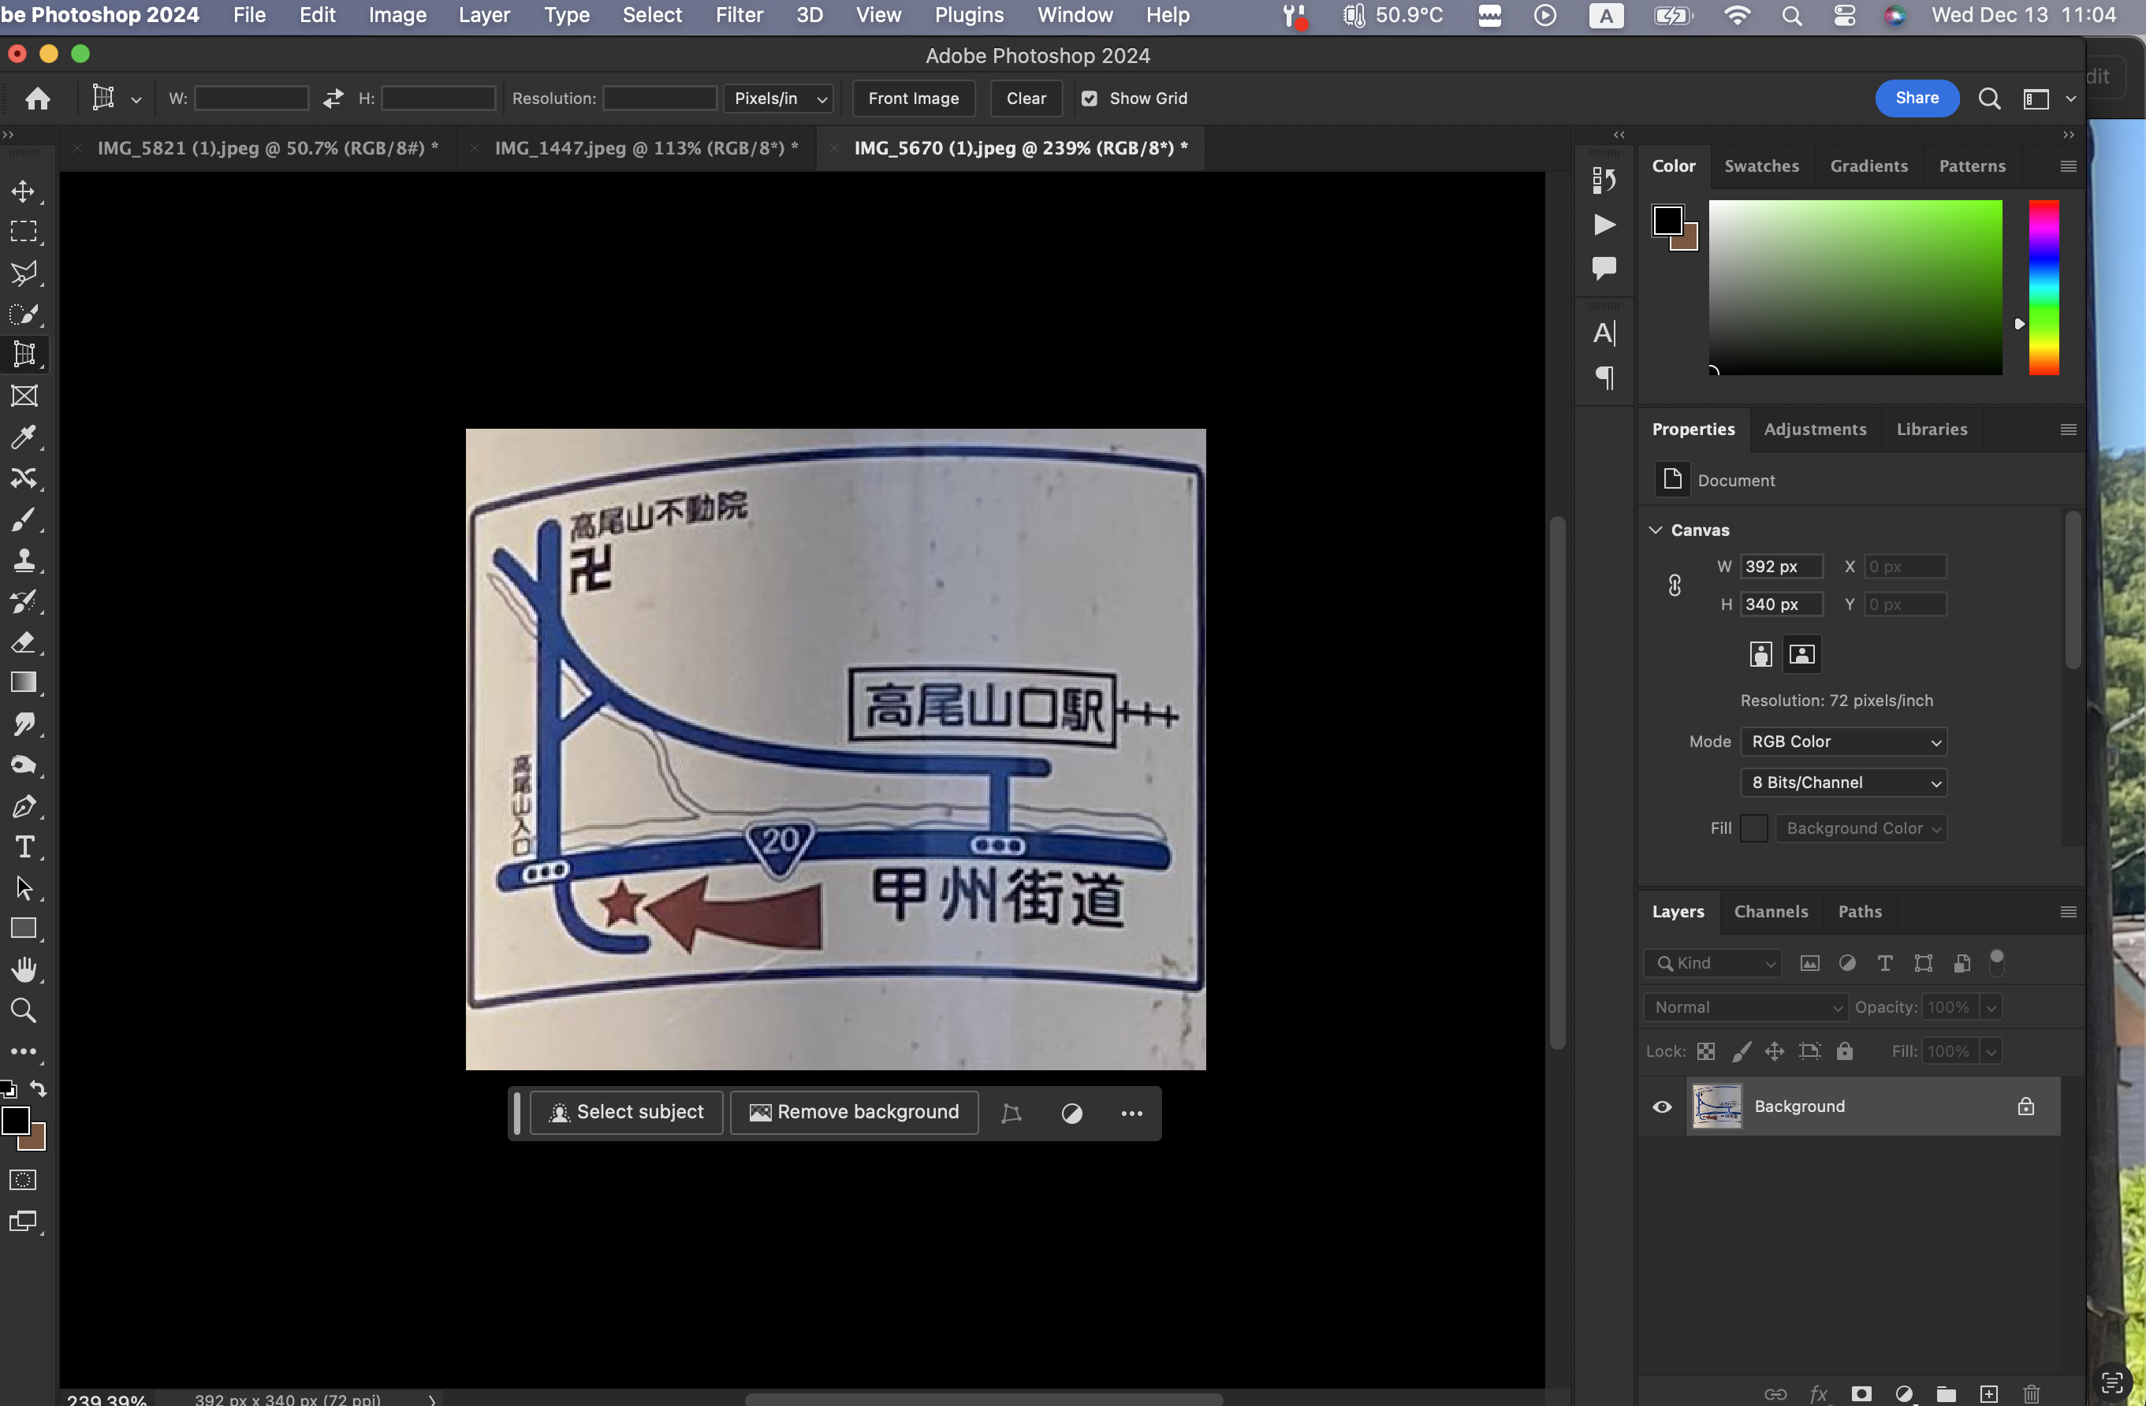Toggle the layer filter on/off switch
2146x1406 pixels.
(x=1996, y=962)
